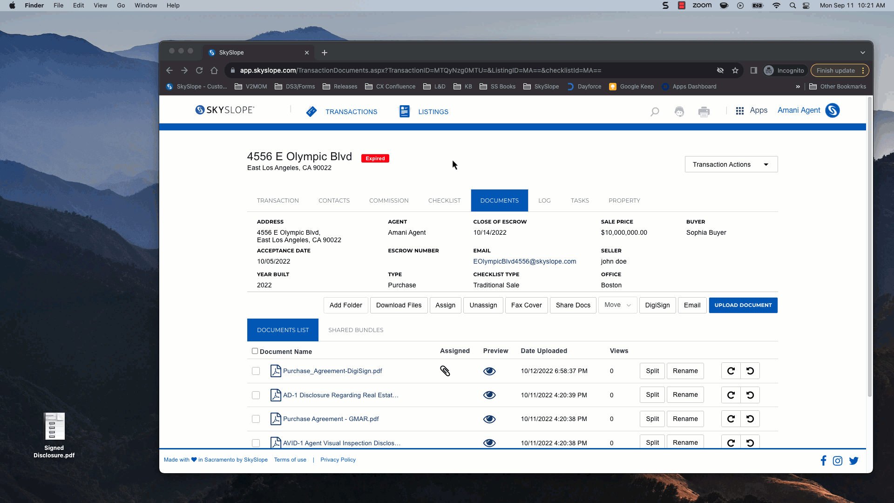Rotate Purchase Agreement - GMAR.pdf clockwise

click(731, 419)
